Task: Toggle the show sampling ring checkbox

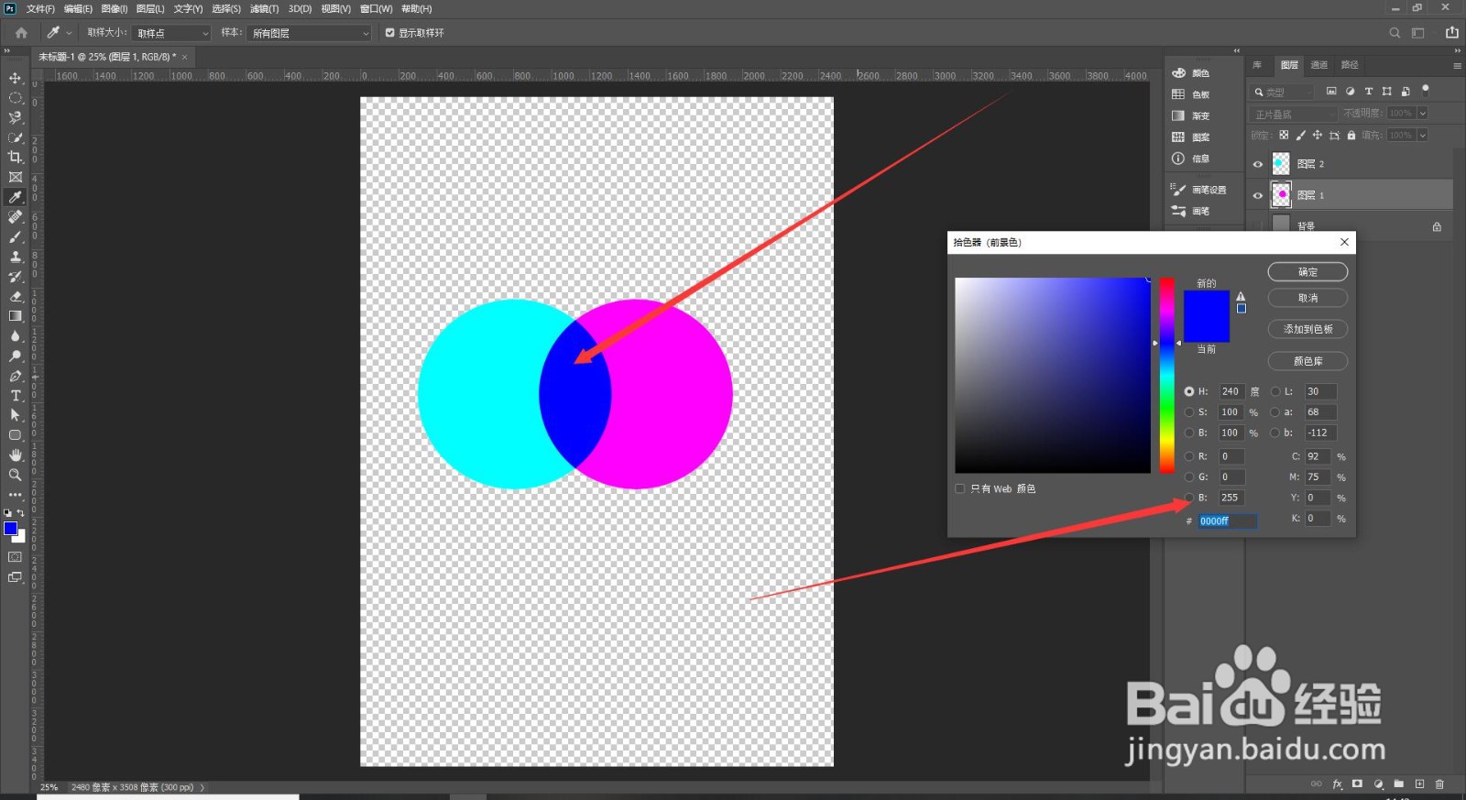Action: pyautogui.click(x=390, y=33)
